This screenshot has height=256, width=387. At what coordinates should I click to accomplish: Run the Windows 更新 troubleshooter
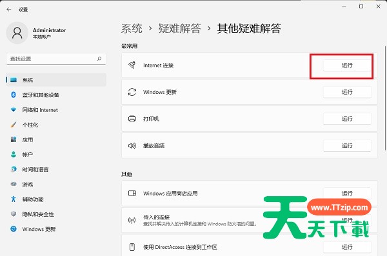coord(347,92)
